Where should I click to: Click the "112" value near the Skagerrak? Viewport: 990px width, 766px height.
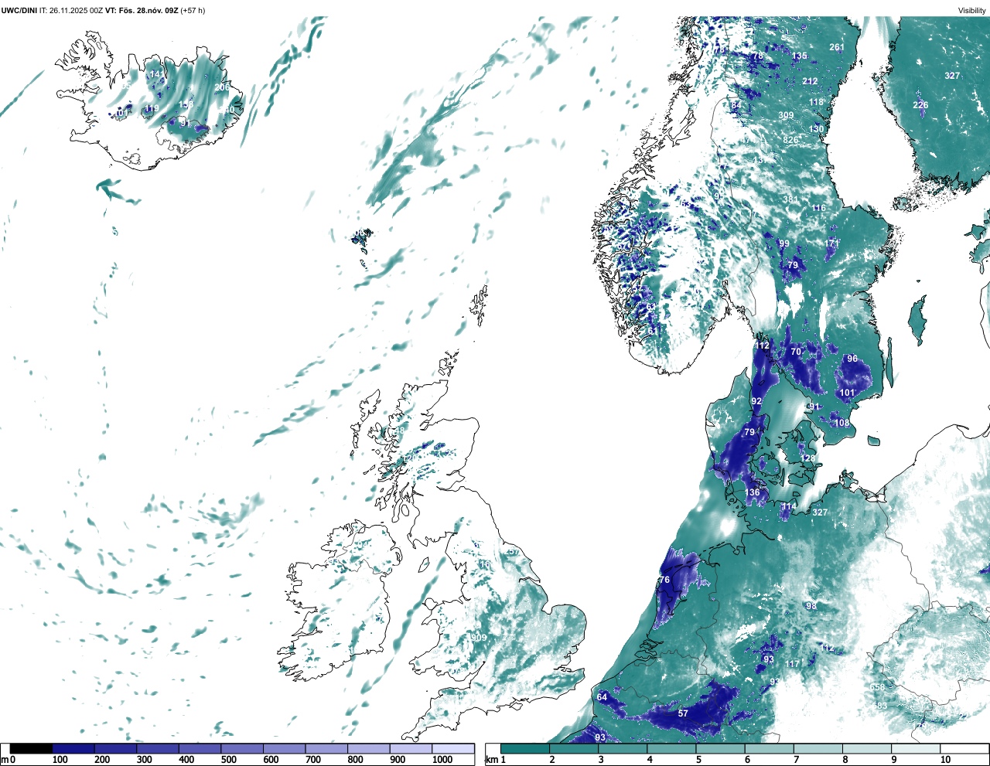763,346
